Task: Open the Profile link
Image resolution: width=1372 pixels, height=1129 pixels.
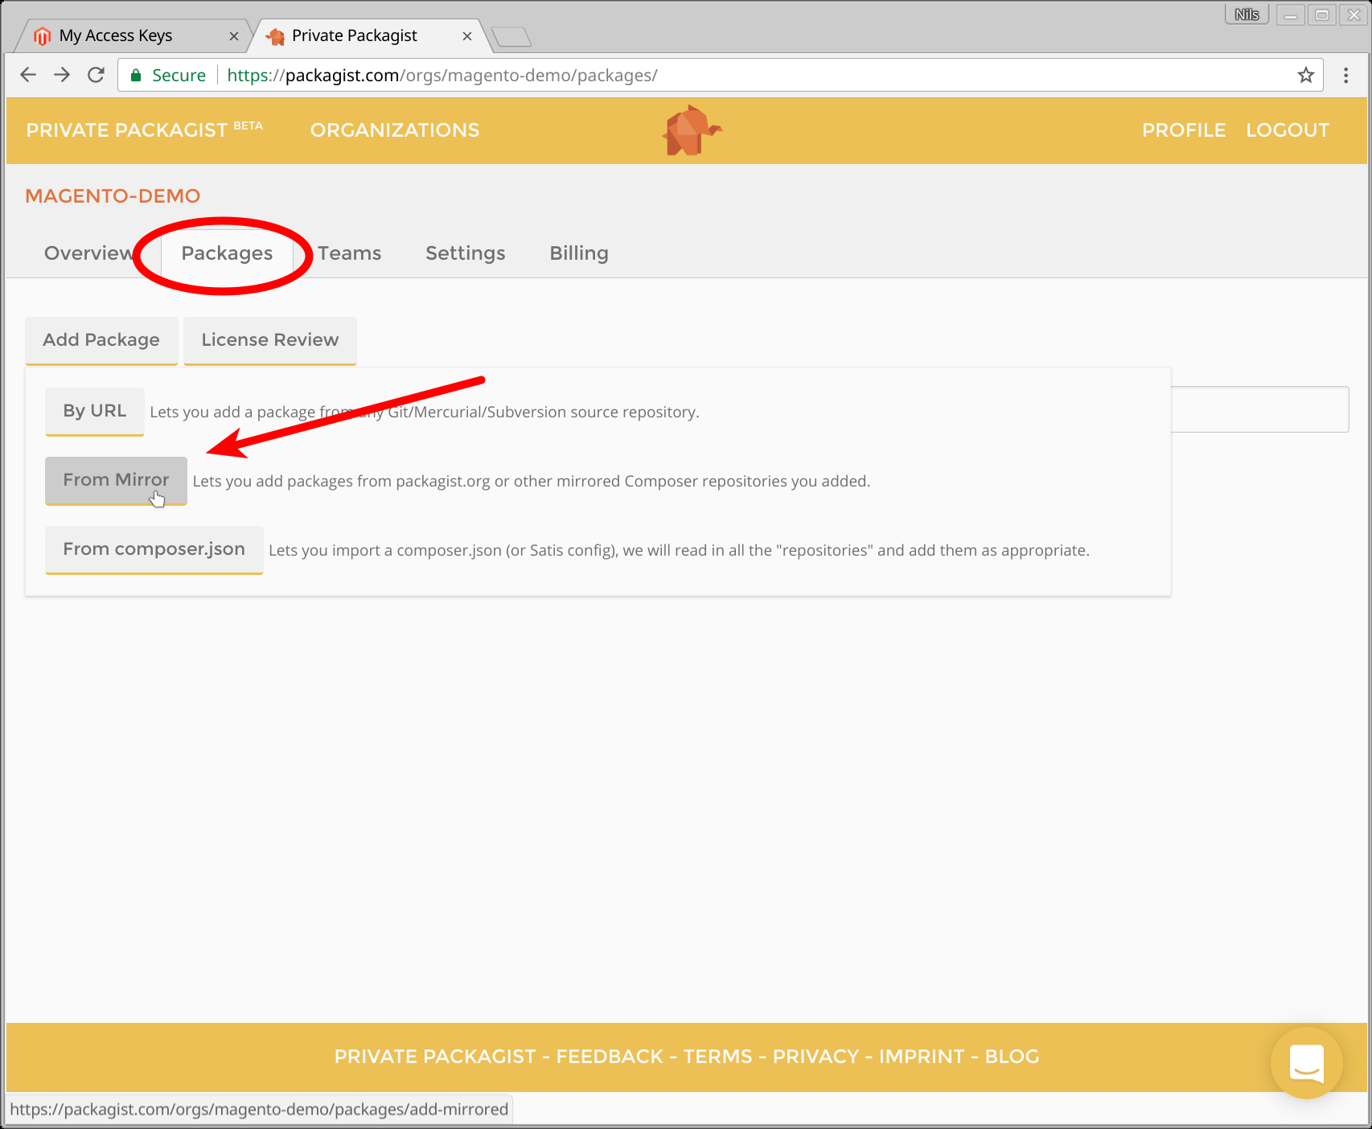Action: click(x=1184, y=130)
